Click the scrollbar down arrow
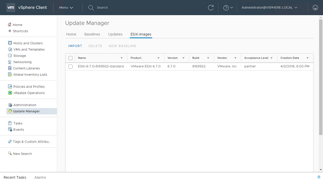 point(321,170)
